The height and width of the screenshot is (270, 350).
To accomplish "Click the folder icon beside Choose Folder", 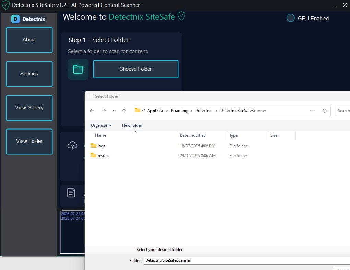I will click(78, 70).
